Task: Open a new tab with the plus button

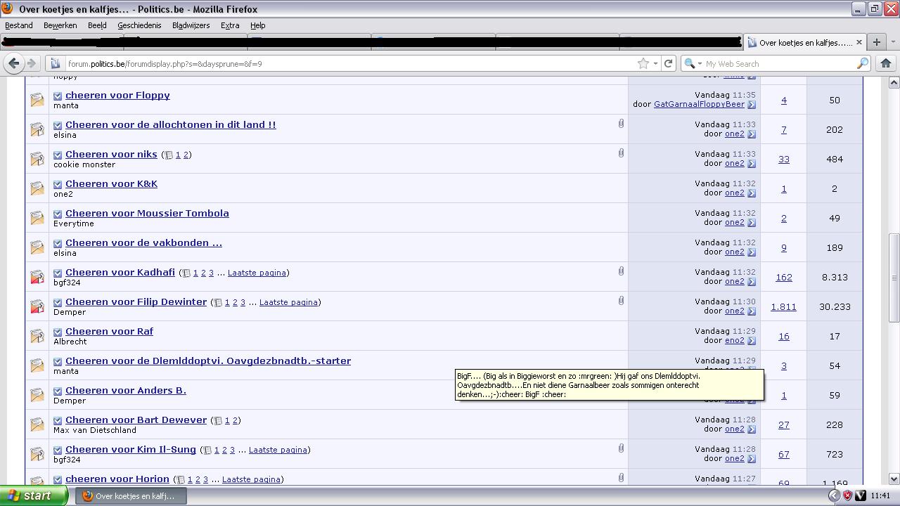Action: [x=876, y=42]
